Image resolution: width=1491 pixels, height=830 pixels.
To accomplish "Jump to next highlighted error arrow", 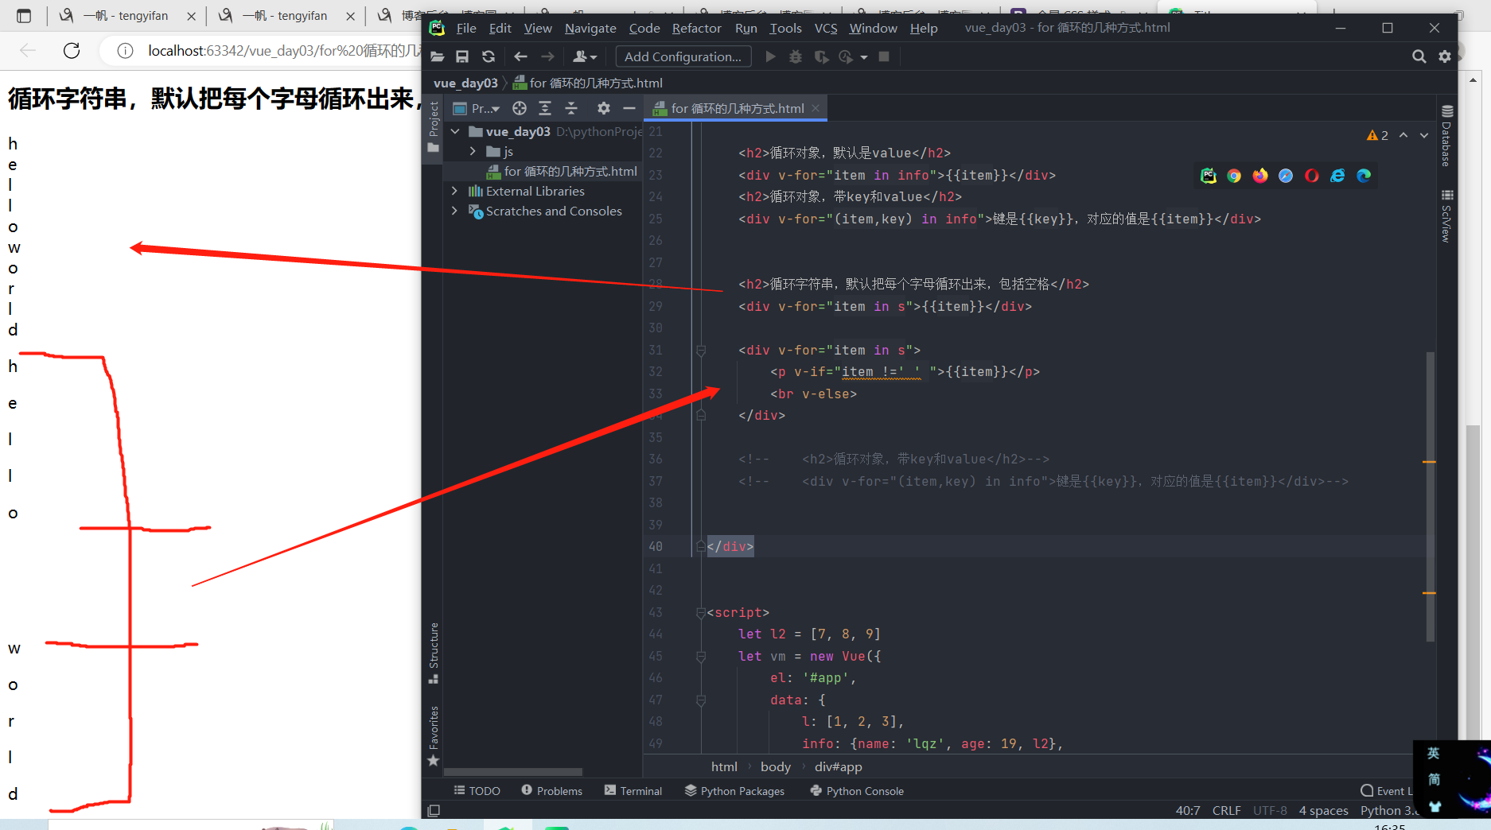I will coord(1424,135).
